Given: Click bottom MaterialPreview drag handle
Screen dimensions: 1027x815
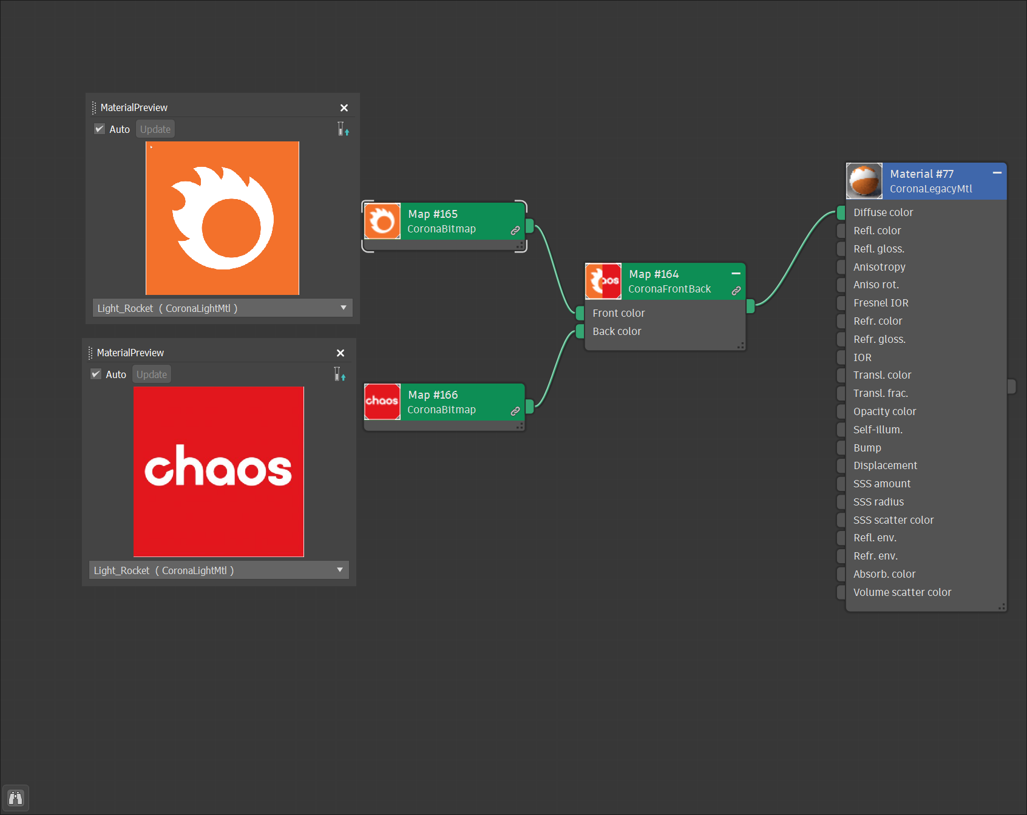Looking at the screenshot, I should [90, 353].
